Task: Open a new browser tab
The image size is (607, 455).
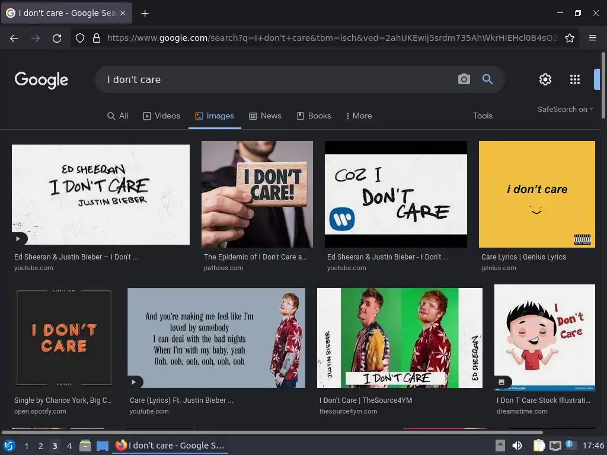Action: point(145,13)
